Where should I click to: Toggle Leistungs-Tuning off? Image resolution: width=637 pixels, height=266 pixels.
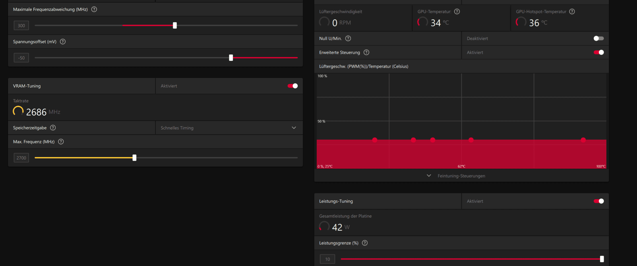click(599, 201)
